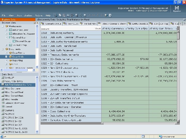This screenshot has height=139, width=186.
Task: Click the Year dimension in point of view
Action: 71,24
